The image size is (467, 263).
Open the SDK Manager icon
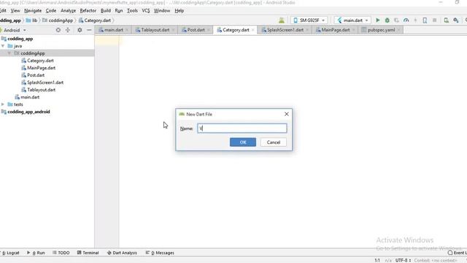[x=456, y=20]
